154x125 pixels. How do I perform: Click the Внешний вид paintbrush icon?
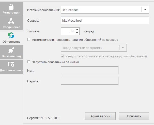click(x=11, y=50)
